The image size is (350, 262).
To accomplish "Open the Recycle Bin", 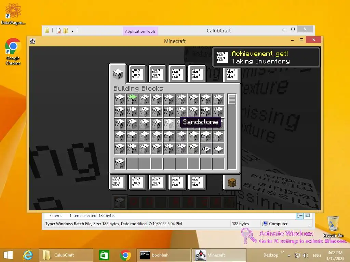I will (333, 227).
